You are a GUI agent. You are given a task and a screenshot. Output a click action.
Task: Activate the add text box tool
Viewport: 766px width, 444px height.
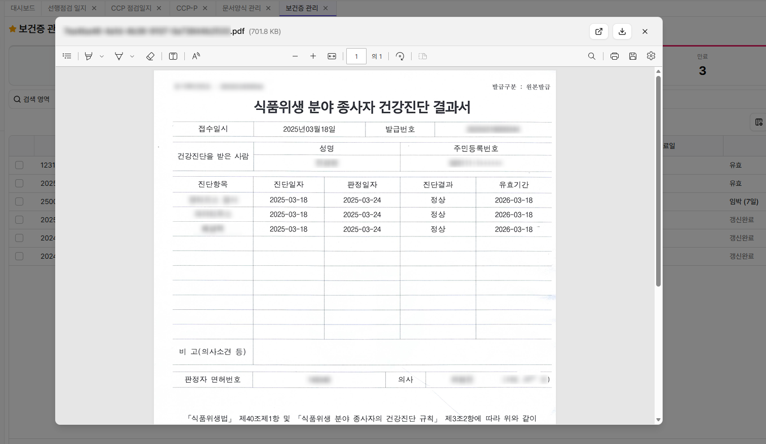pyautogui.click(x=173, y=56)
